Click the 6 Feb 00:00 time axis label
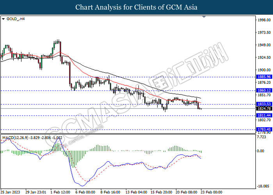 [85, 192]
